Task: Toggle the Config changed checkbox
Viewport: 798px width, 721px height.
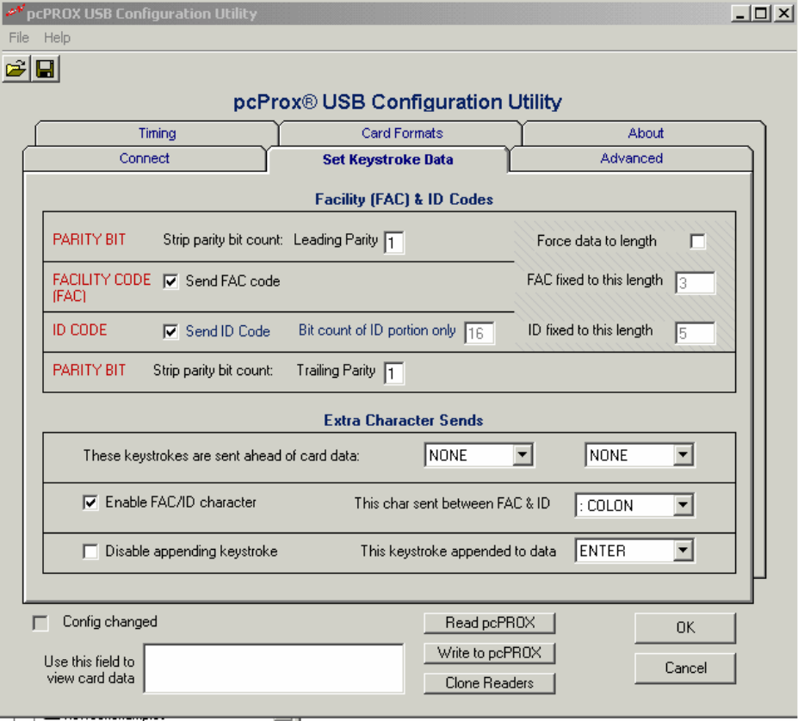Action: point(40,623)
